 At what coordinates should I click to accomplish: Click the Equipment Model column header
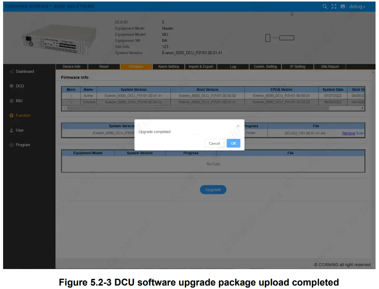(x=88, y=153)
